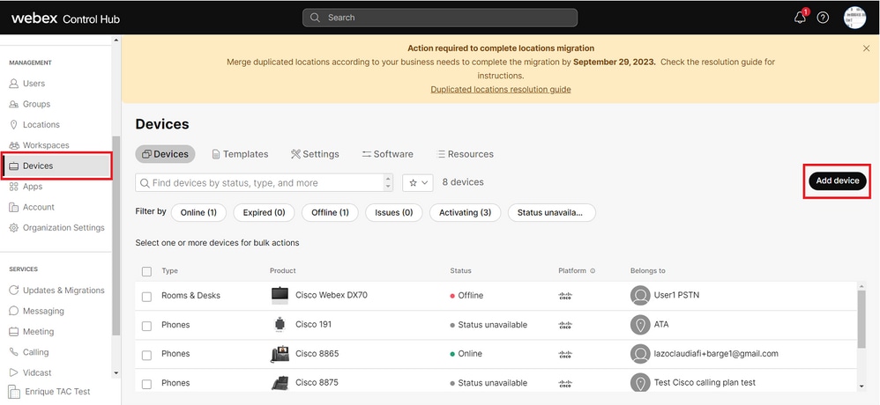The width and height of the screenshot is (880, 405).
Task: Click the Cisco 191 device icon
Action: click(x=280, y=325)
